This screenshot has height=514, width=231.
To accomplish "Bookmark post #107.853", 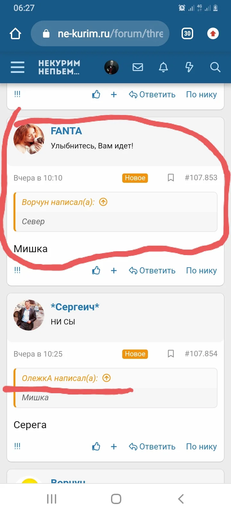I will pyautogui.click(x=171, y=178).
